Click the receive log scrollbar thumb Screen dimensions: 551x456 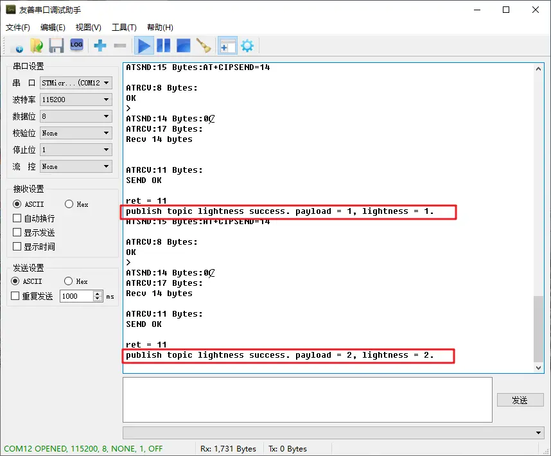coord(538,329)
